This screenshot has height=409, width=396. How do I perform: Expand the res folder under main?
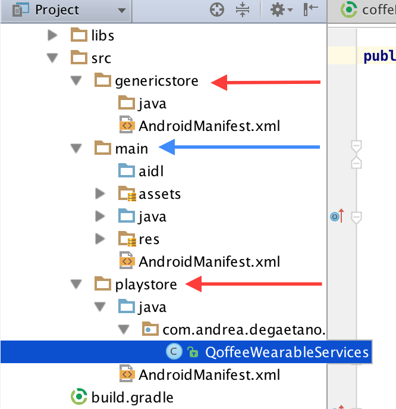[x=100, y=239]
